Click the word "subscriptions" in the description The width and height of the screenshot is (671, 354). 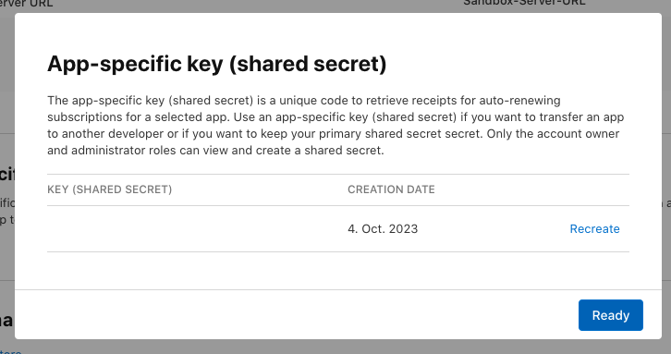[x=85, y=117]
